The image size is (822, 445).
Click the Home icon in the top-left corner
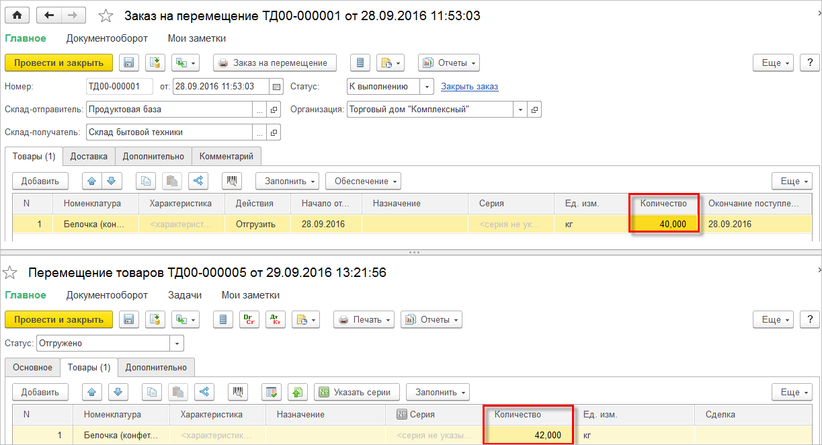click(x=17, y=15)
